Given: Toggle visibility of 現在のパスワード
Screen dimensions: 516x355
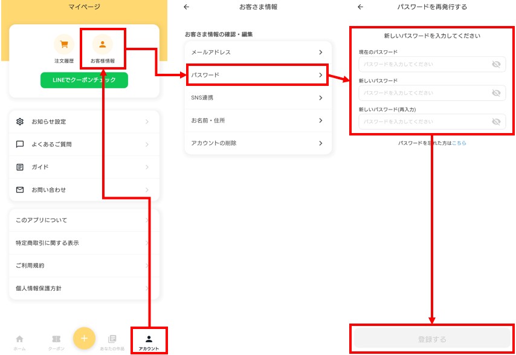Looking at the screenshot, I should [x=496, y=64].
